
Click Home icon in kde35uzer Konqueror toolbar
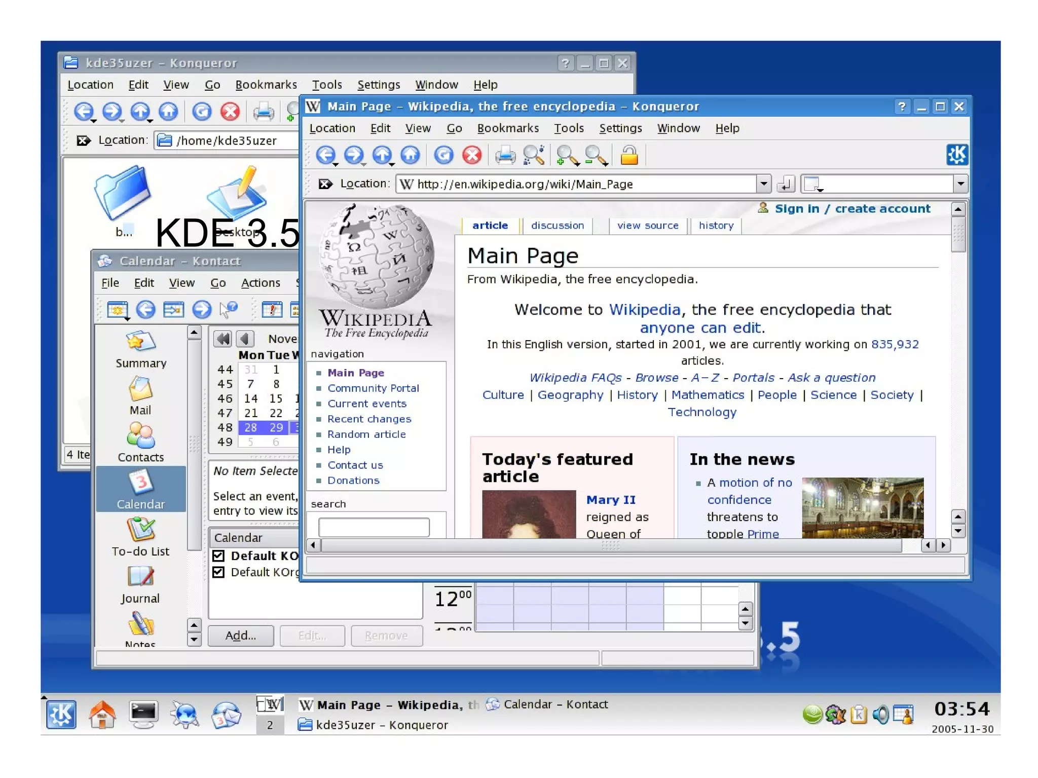click(x=169, y=111)
